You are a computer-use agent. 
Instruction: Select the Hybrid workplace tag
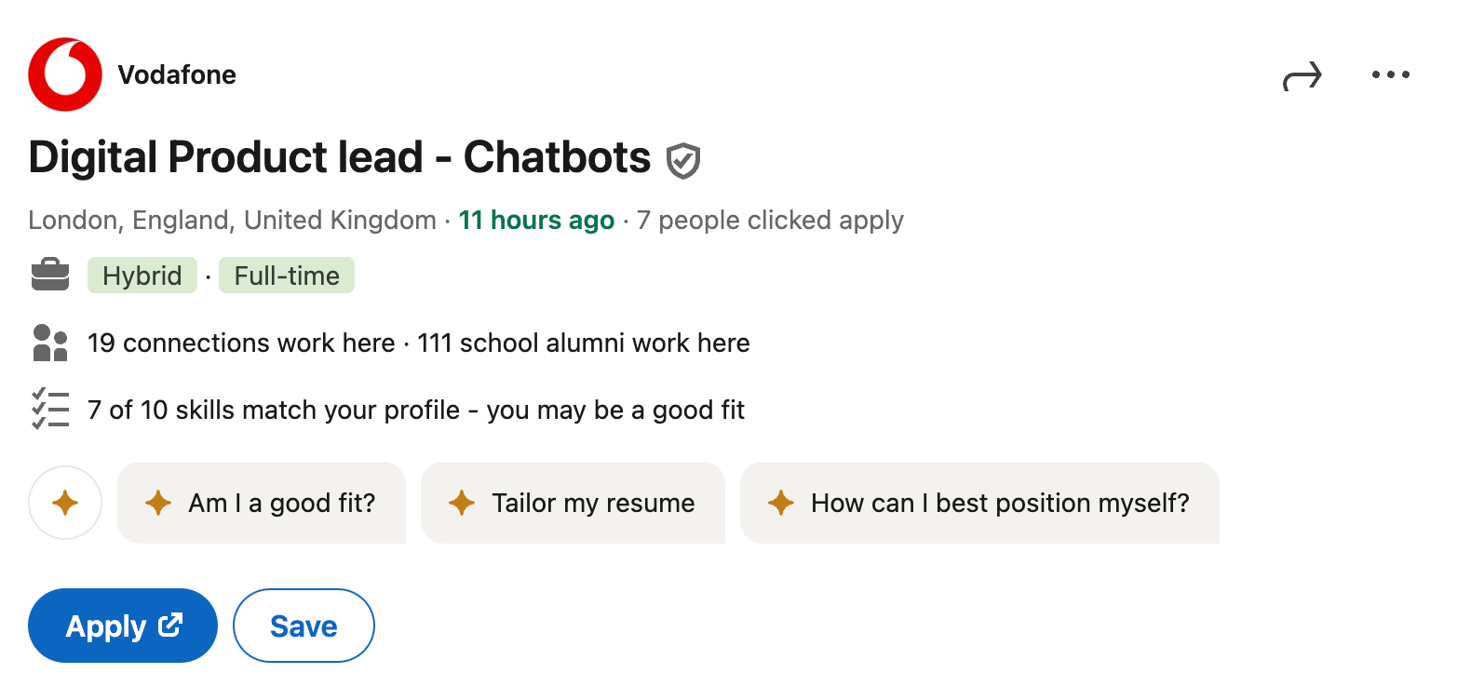pos(142,275)
